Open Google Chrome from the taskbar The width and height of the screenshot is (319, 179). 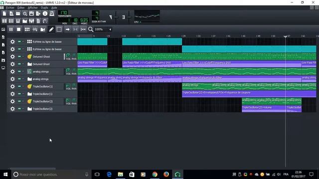(155, 175)
